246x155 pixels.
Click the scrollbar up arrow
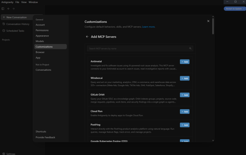(x=213, y=16)
